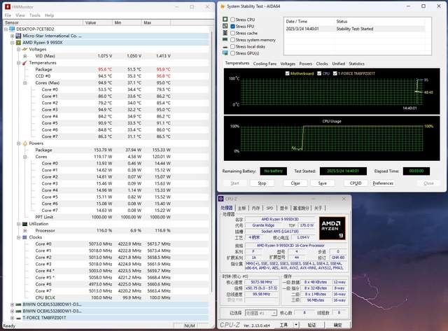Switch to the Statistics tab in AIDA64
The image size is (448, 331).
[356, 64]
